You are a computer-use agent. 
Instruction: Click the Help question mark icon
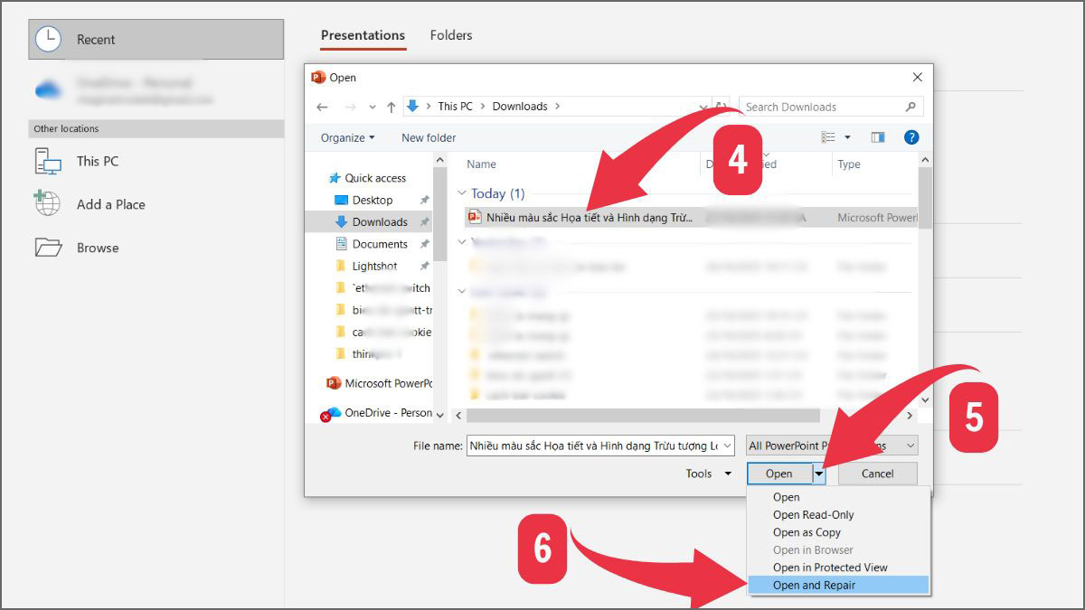[x=910, y=136]
